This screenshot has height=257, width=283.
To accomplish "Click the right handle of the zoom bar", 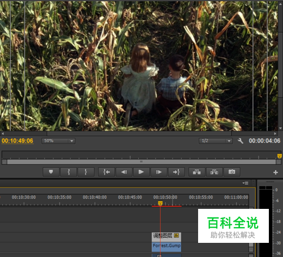I will (x=278, y=162).
